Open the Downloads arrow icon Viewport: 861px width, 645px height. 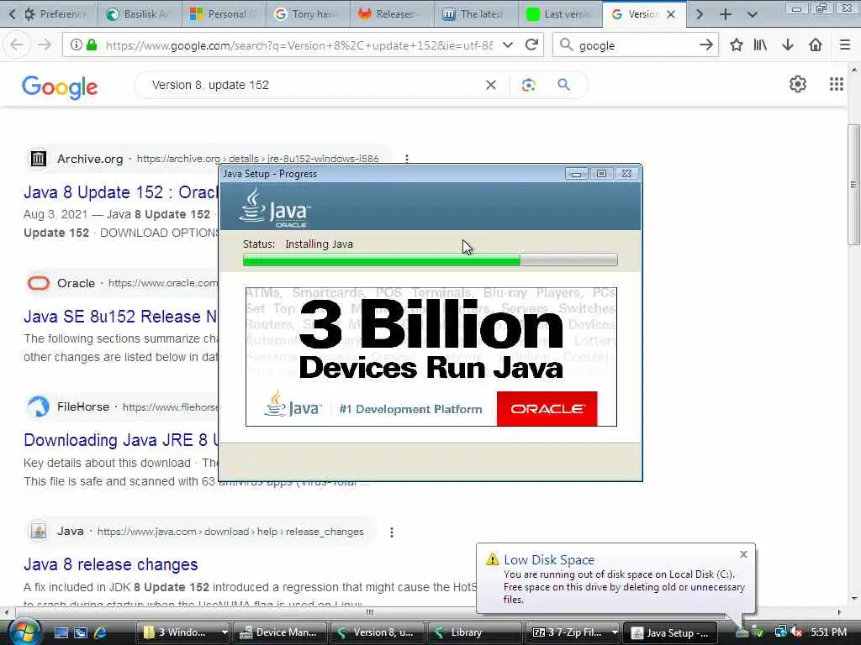coord(788,45)
